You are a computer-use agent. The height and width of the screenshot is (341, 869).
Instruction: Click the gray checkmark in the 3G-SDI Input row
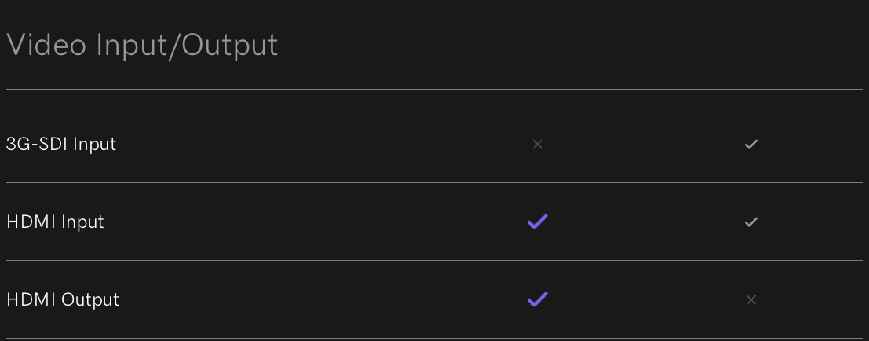[751, 144]
